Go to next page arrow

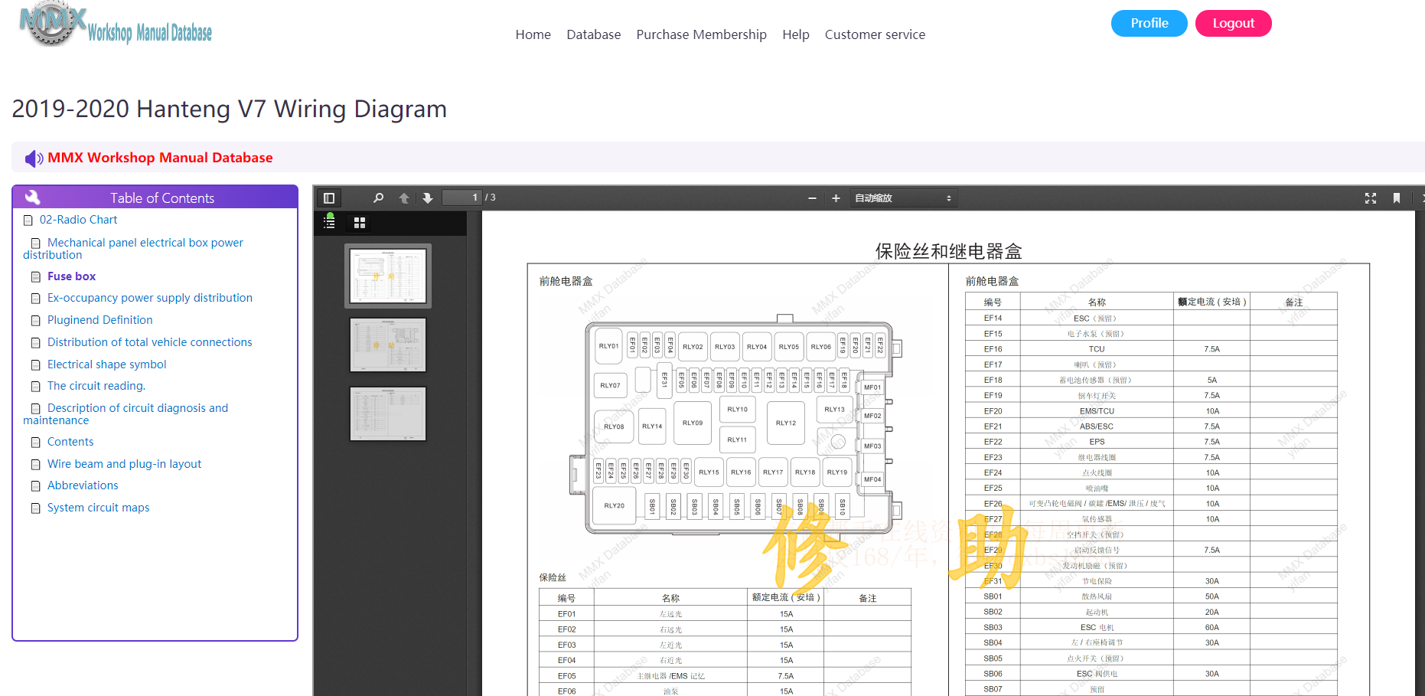tap(428, 198)
